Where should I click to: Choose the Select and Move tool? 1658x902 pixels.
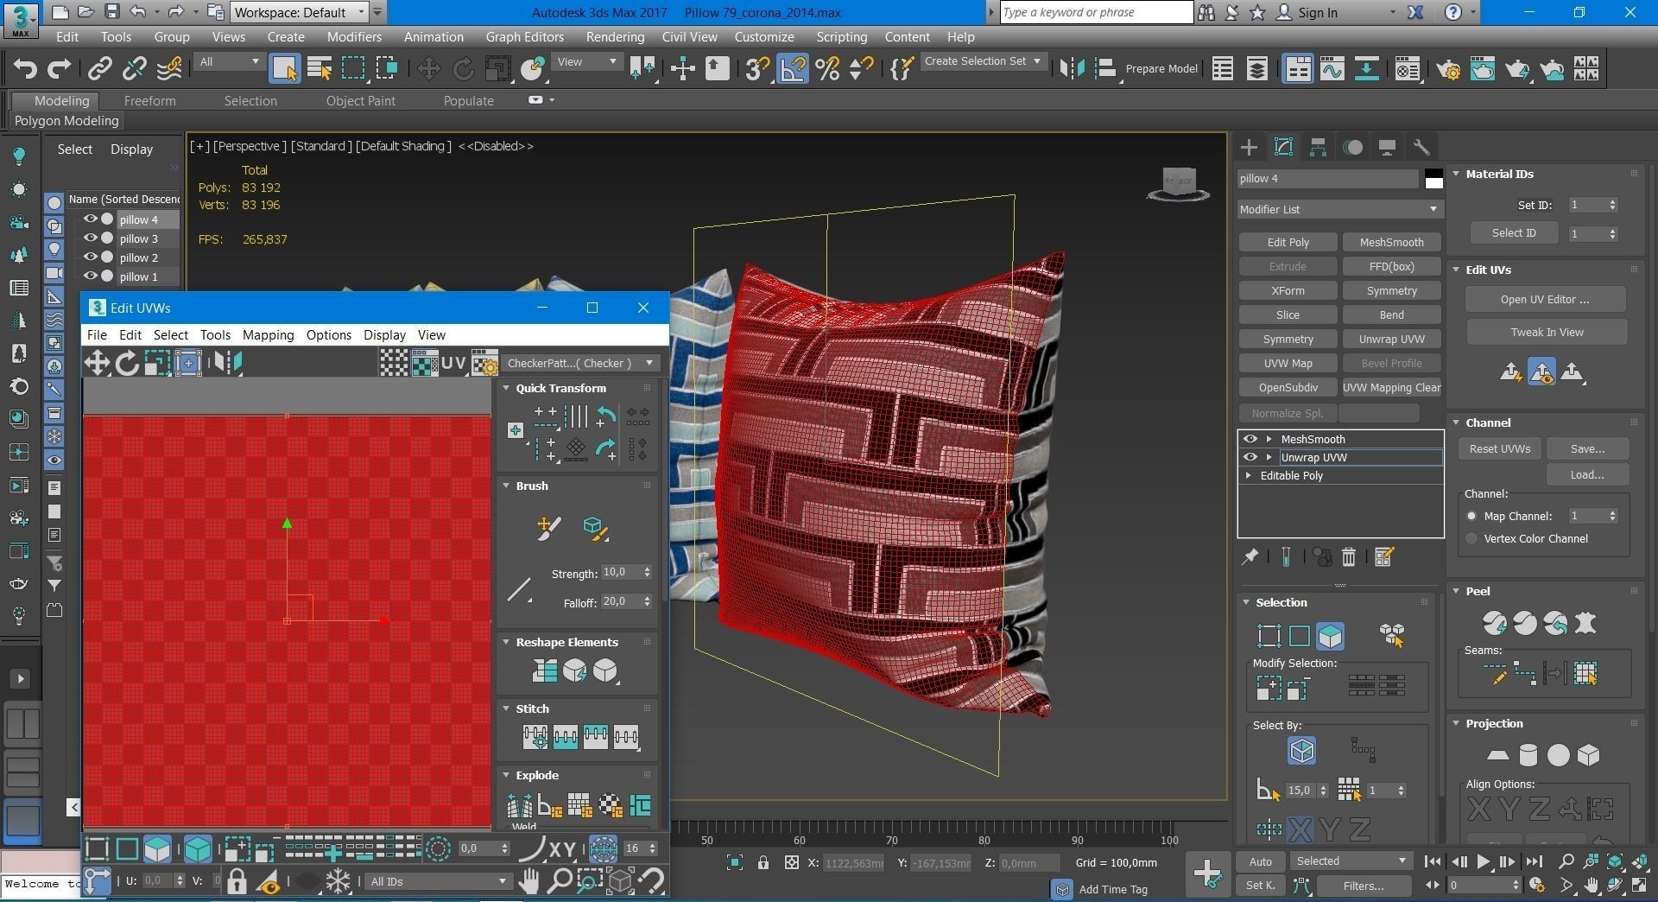(x=428, y=68)
